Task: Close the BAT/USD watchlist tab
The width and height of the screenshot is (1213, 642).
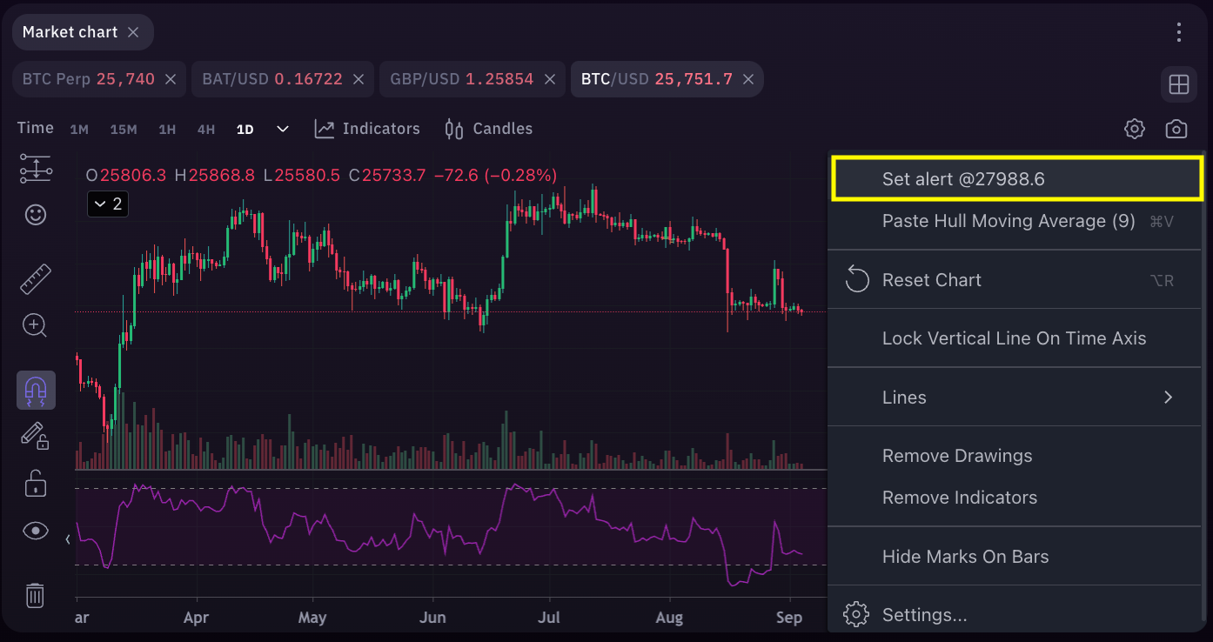Action: (359, 78)
